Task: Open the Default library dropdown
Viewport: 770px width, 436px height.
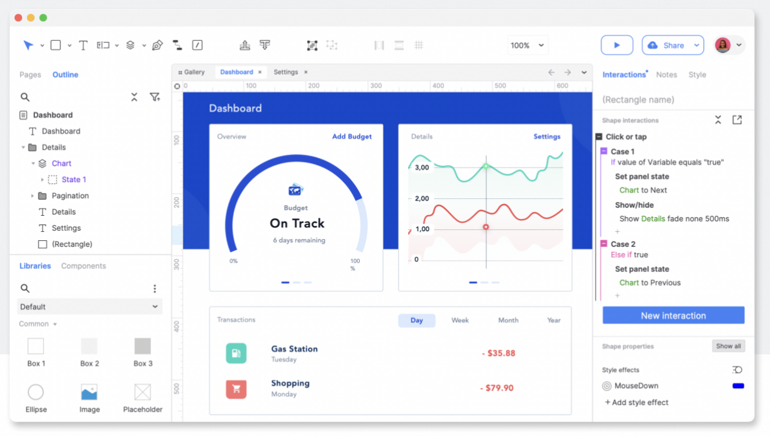Action: pos(89,306)
